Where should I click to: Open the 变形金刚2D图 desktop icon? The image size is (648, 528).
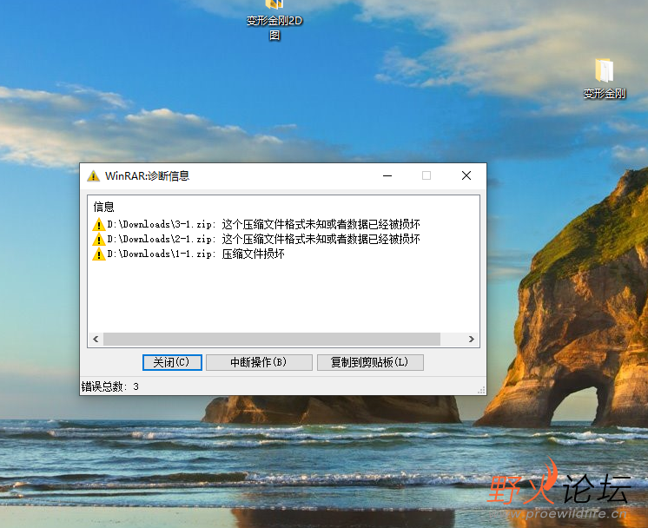(x=274, y=21)
